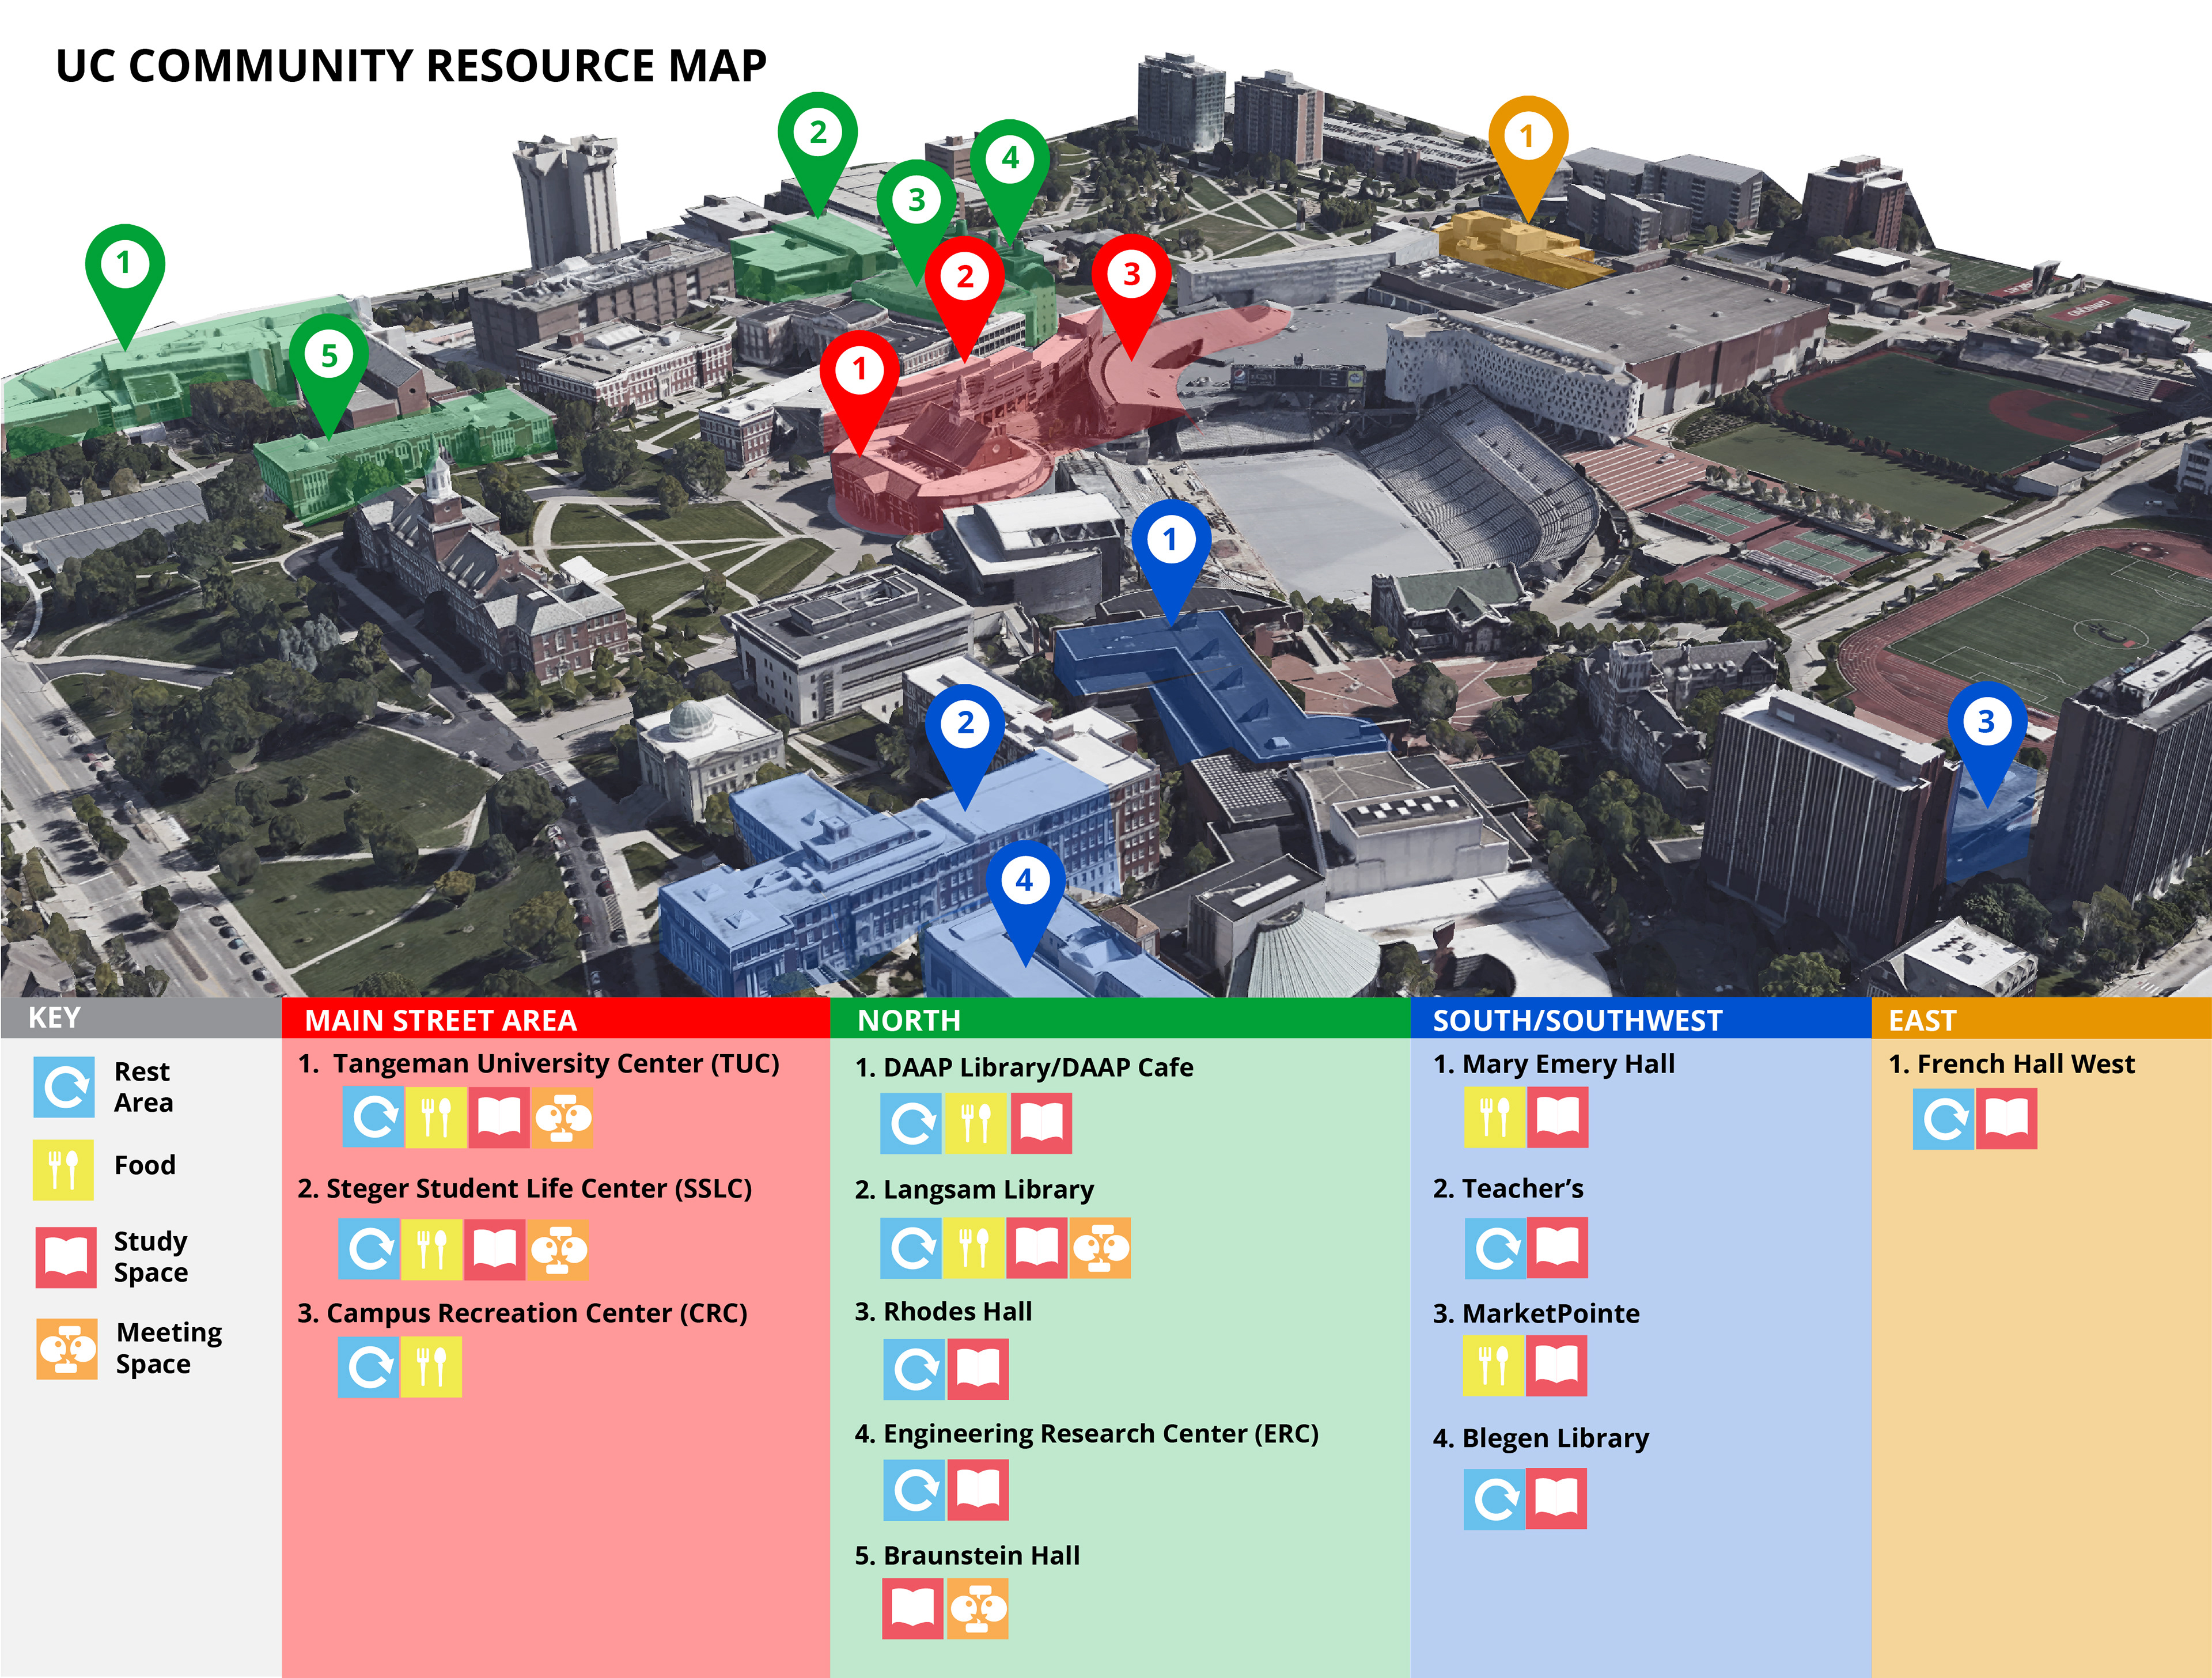Click the Food icon under DAAP Library/DAAP Cafe
The height and width of the screenshot is (1678, 2212).
click(x=975, y=1123)
